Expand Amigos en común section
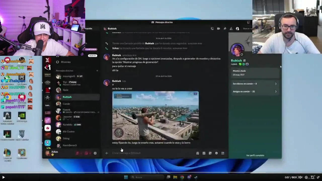Screen dimensions: 322x181 [255, 92]
